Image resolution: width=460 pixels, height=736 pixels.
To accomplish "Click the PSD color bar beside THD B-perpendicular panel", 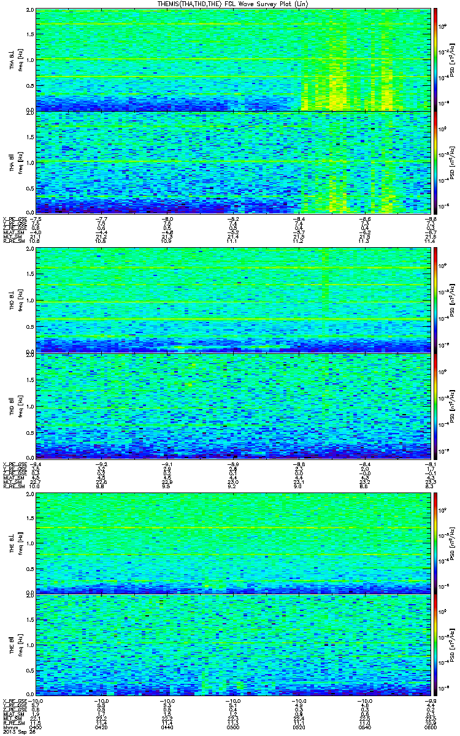I will coord(435,301).
